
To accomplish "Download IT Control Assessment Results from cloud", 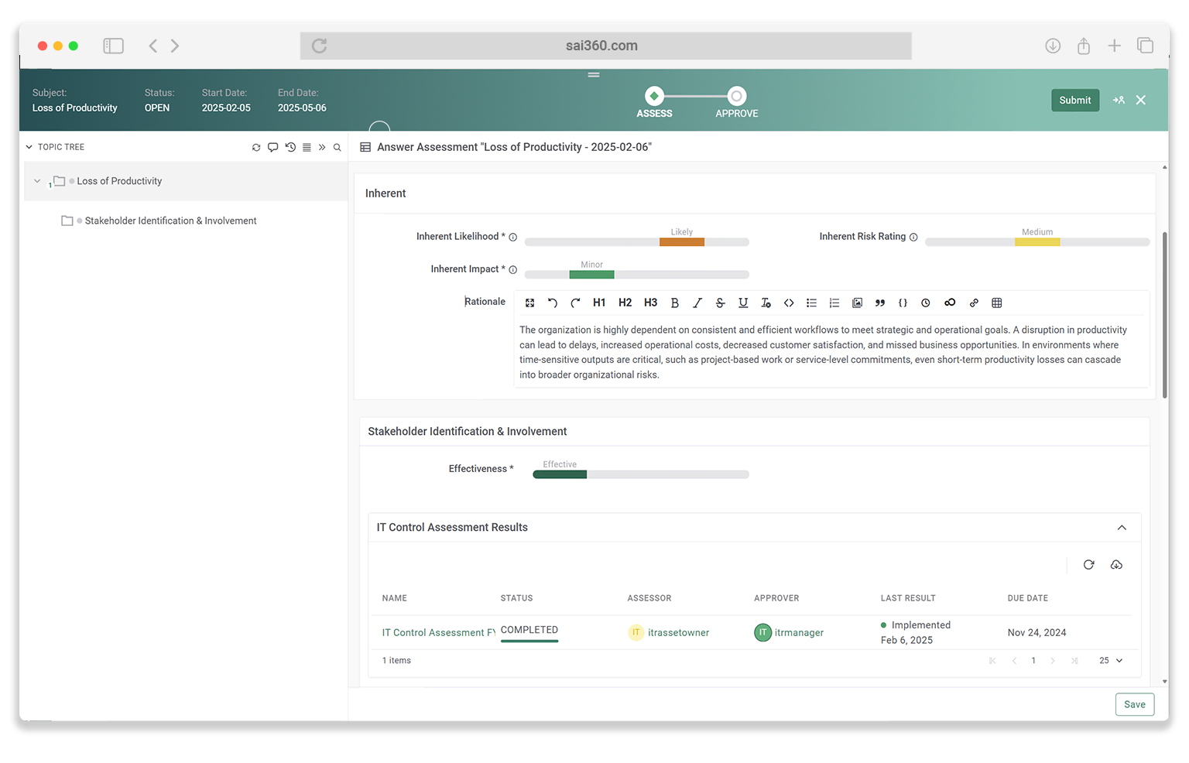I will [1116, 565].
